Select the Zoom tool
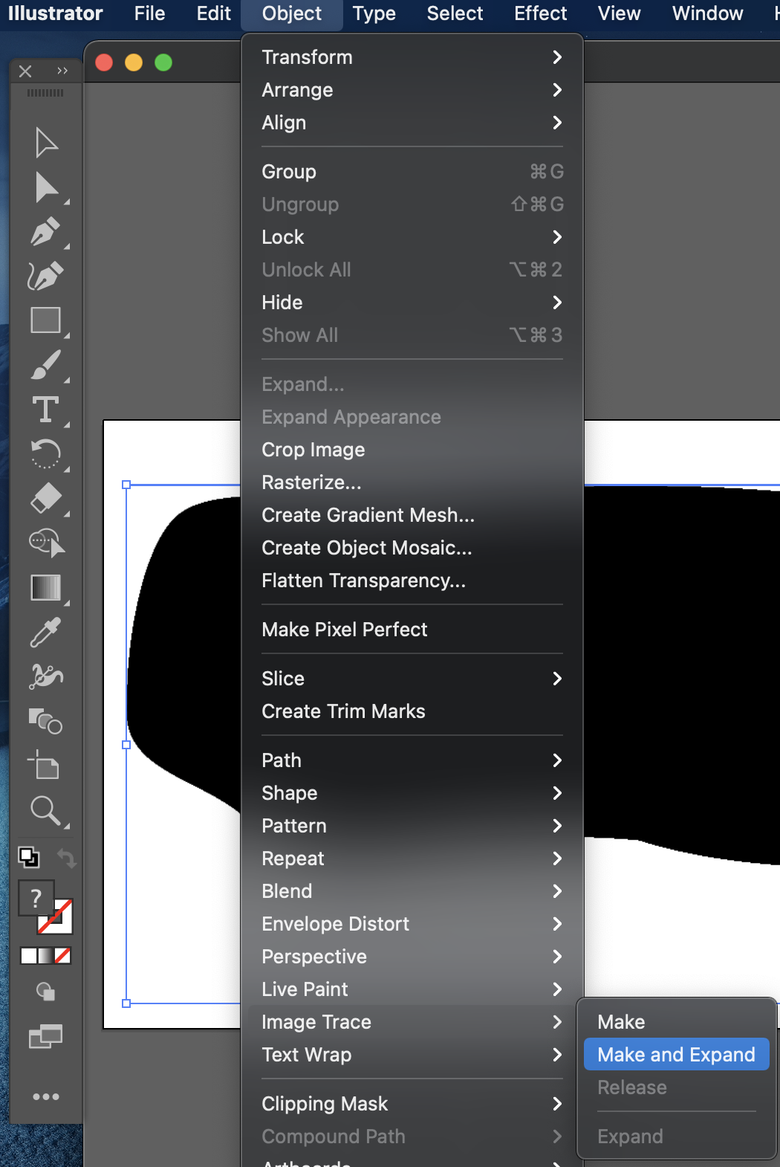This screenshot has width=780, height=1167. point(45,810)
